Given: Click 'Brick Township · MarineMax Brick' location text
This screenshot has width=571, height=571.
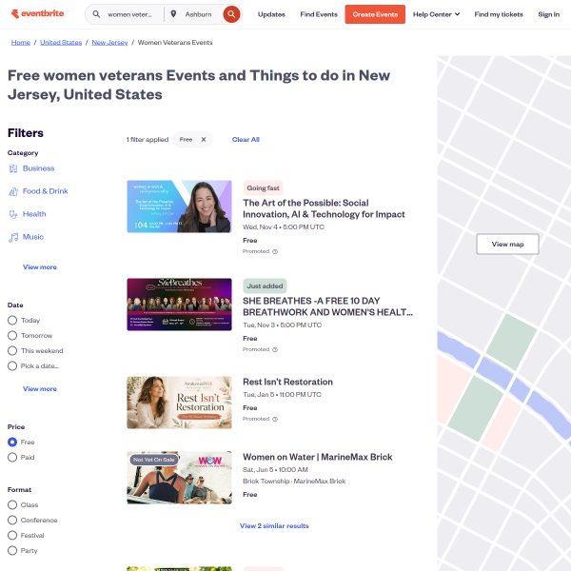Looking at the screenshot, I should pos(294,482).
